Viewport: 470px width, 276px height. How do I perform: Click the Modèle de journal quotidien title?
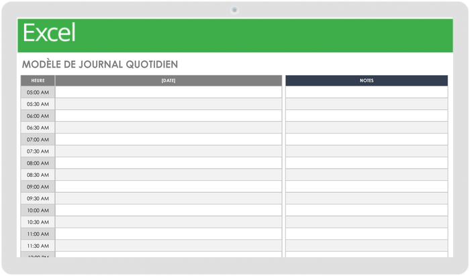pyautogui.click(x=100, y=64)
